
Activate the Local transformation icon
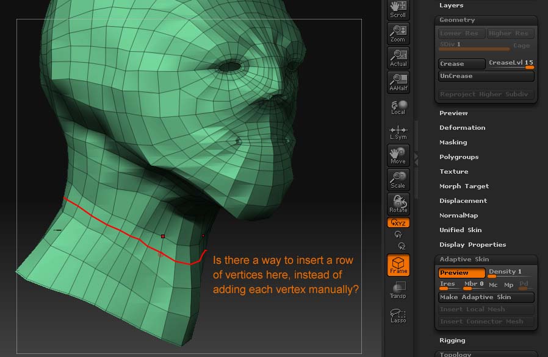click(397, 106)
